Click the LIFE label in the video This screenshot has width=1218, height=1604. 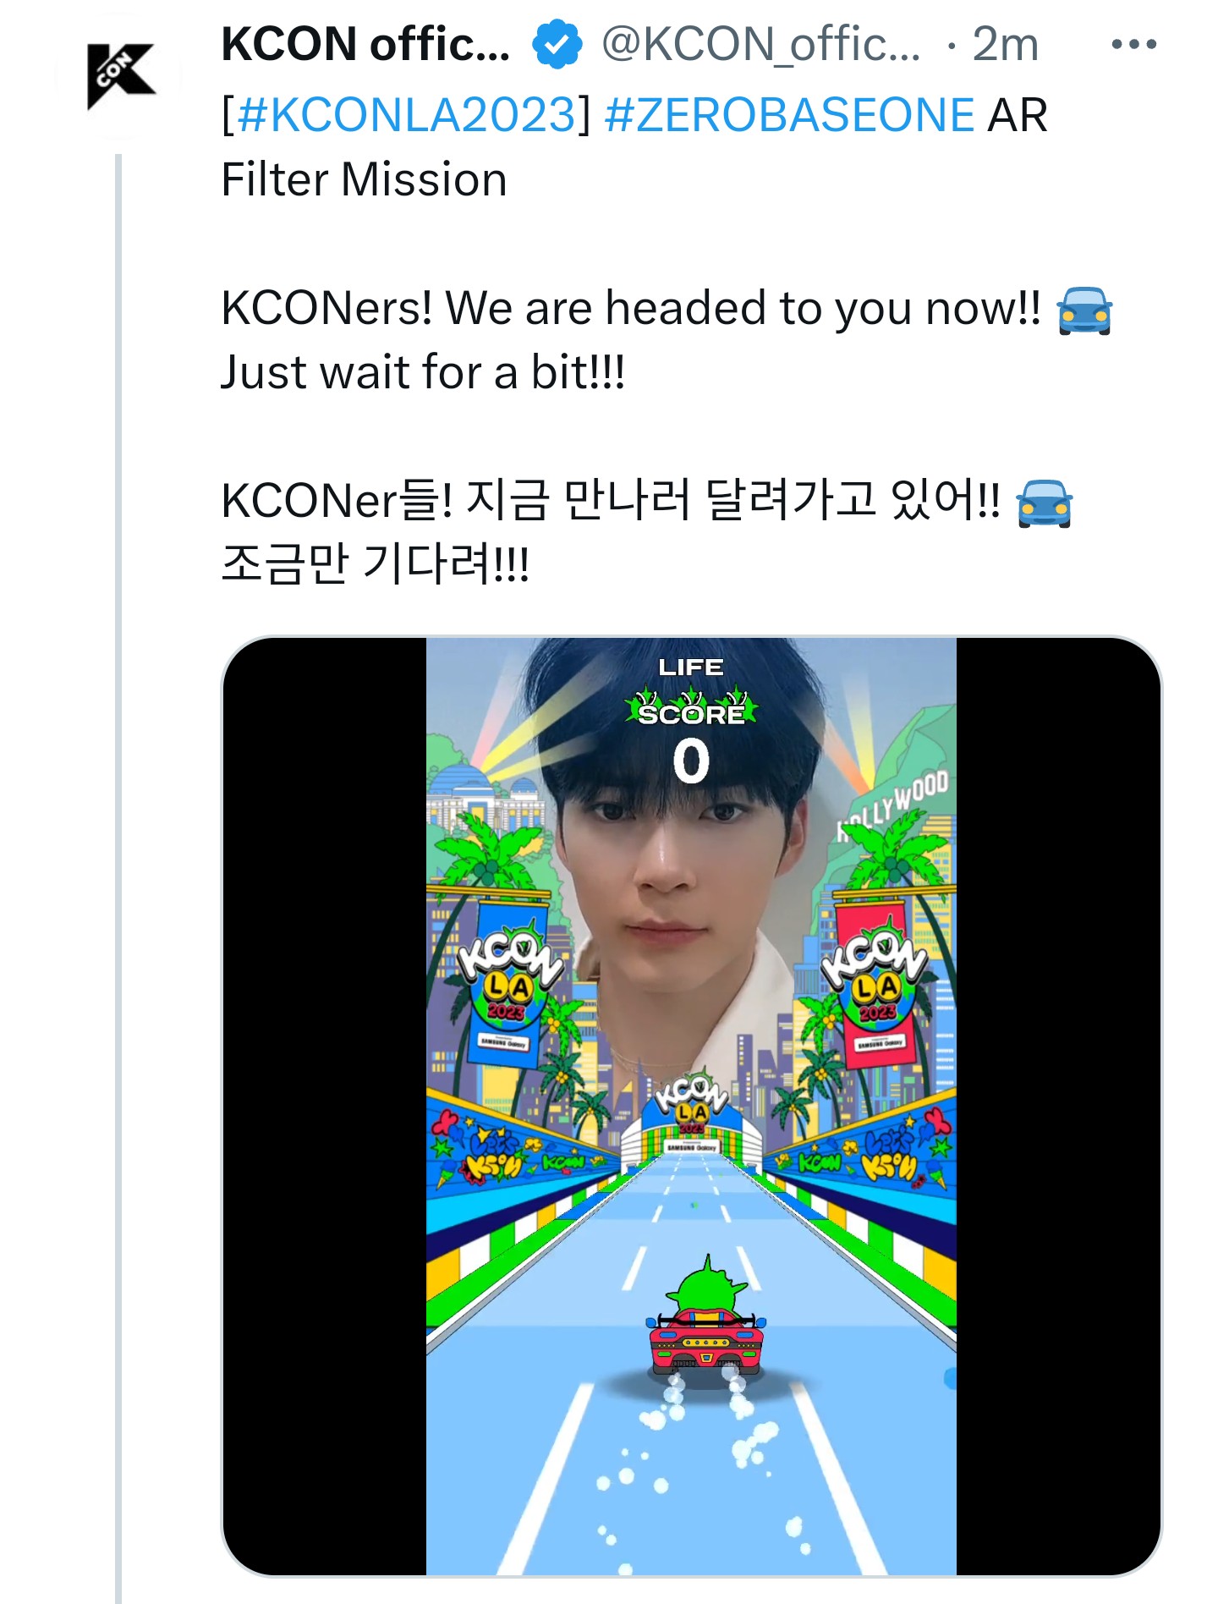pyautogui.click(x=691, y=667)
